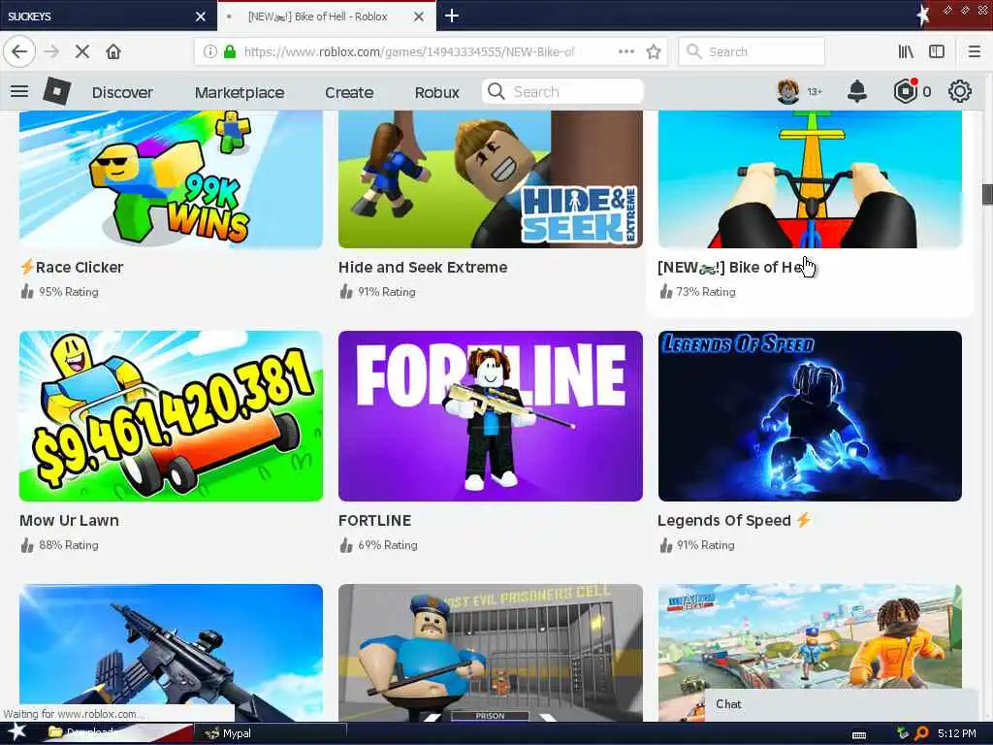The image size is (993, 745).
Task: Open the Robux menu item
Action: coord(437,92)
